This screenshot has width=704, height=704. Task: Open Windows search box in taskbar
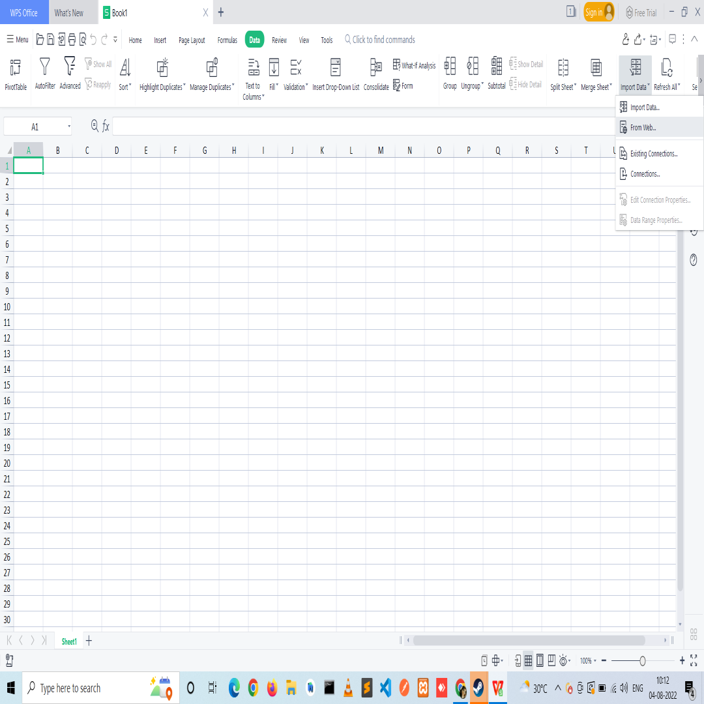[101, 688]
